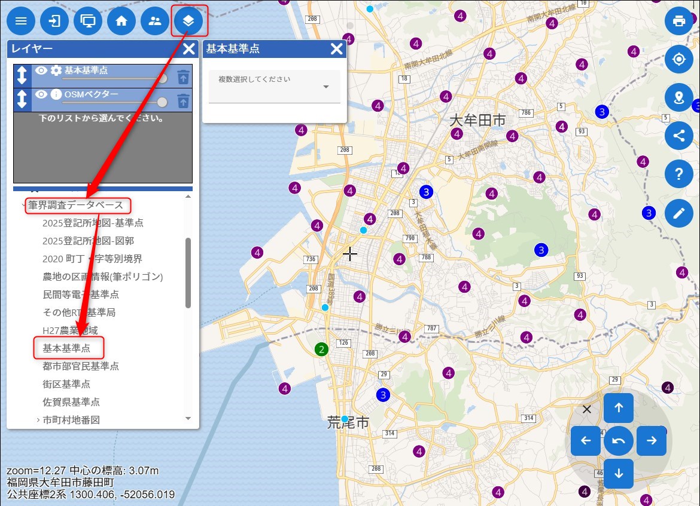Toggle visibility of 基本基準点 layer
Image resolution: width=700 pixels, height=506 pixels.
point(41,70)
